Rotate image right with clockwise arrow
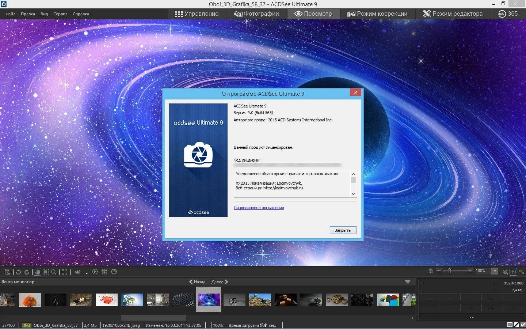Screen dimensions: 526x329 point(27,272)
